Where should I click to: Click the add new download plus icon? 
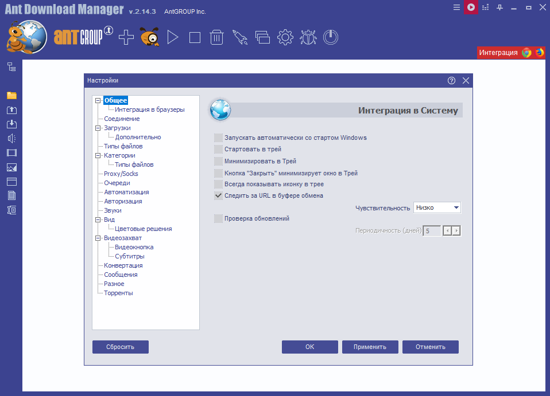[126, 37]
